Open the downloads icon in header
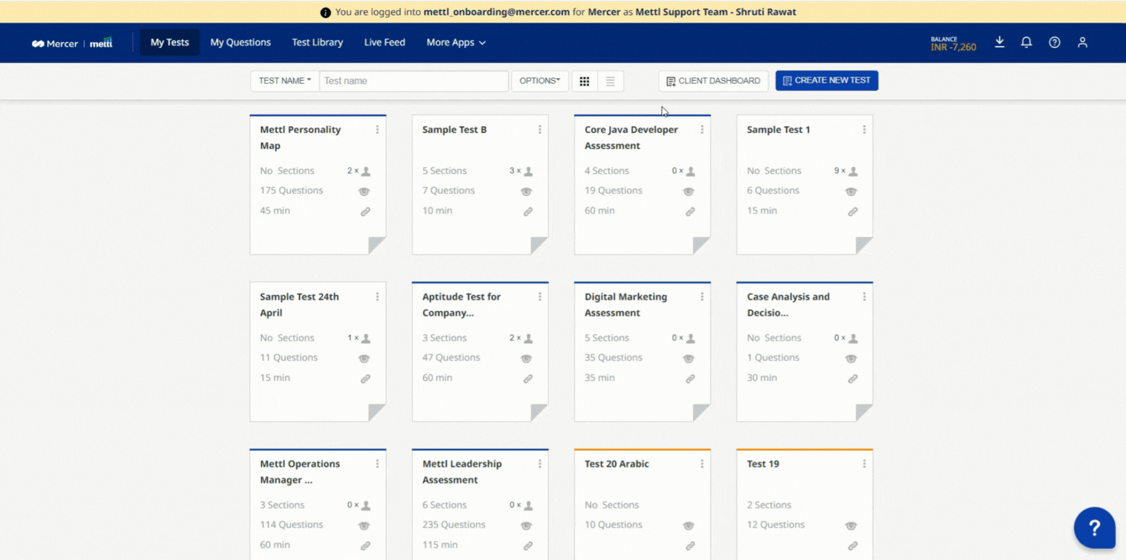The height and width of the screenshot is (560, 1126). [x=999, y=42]
